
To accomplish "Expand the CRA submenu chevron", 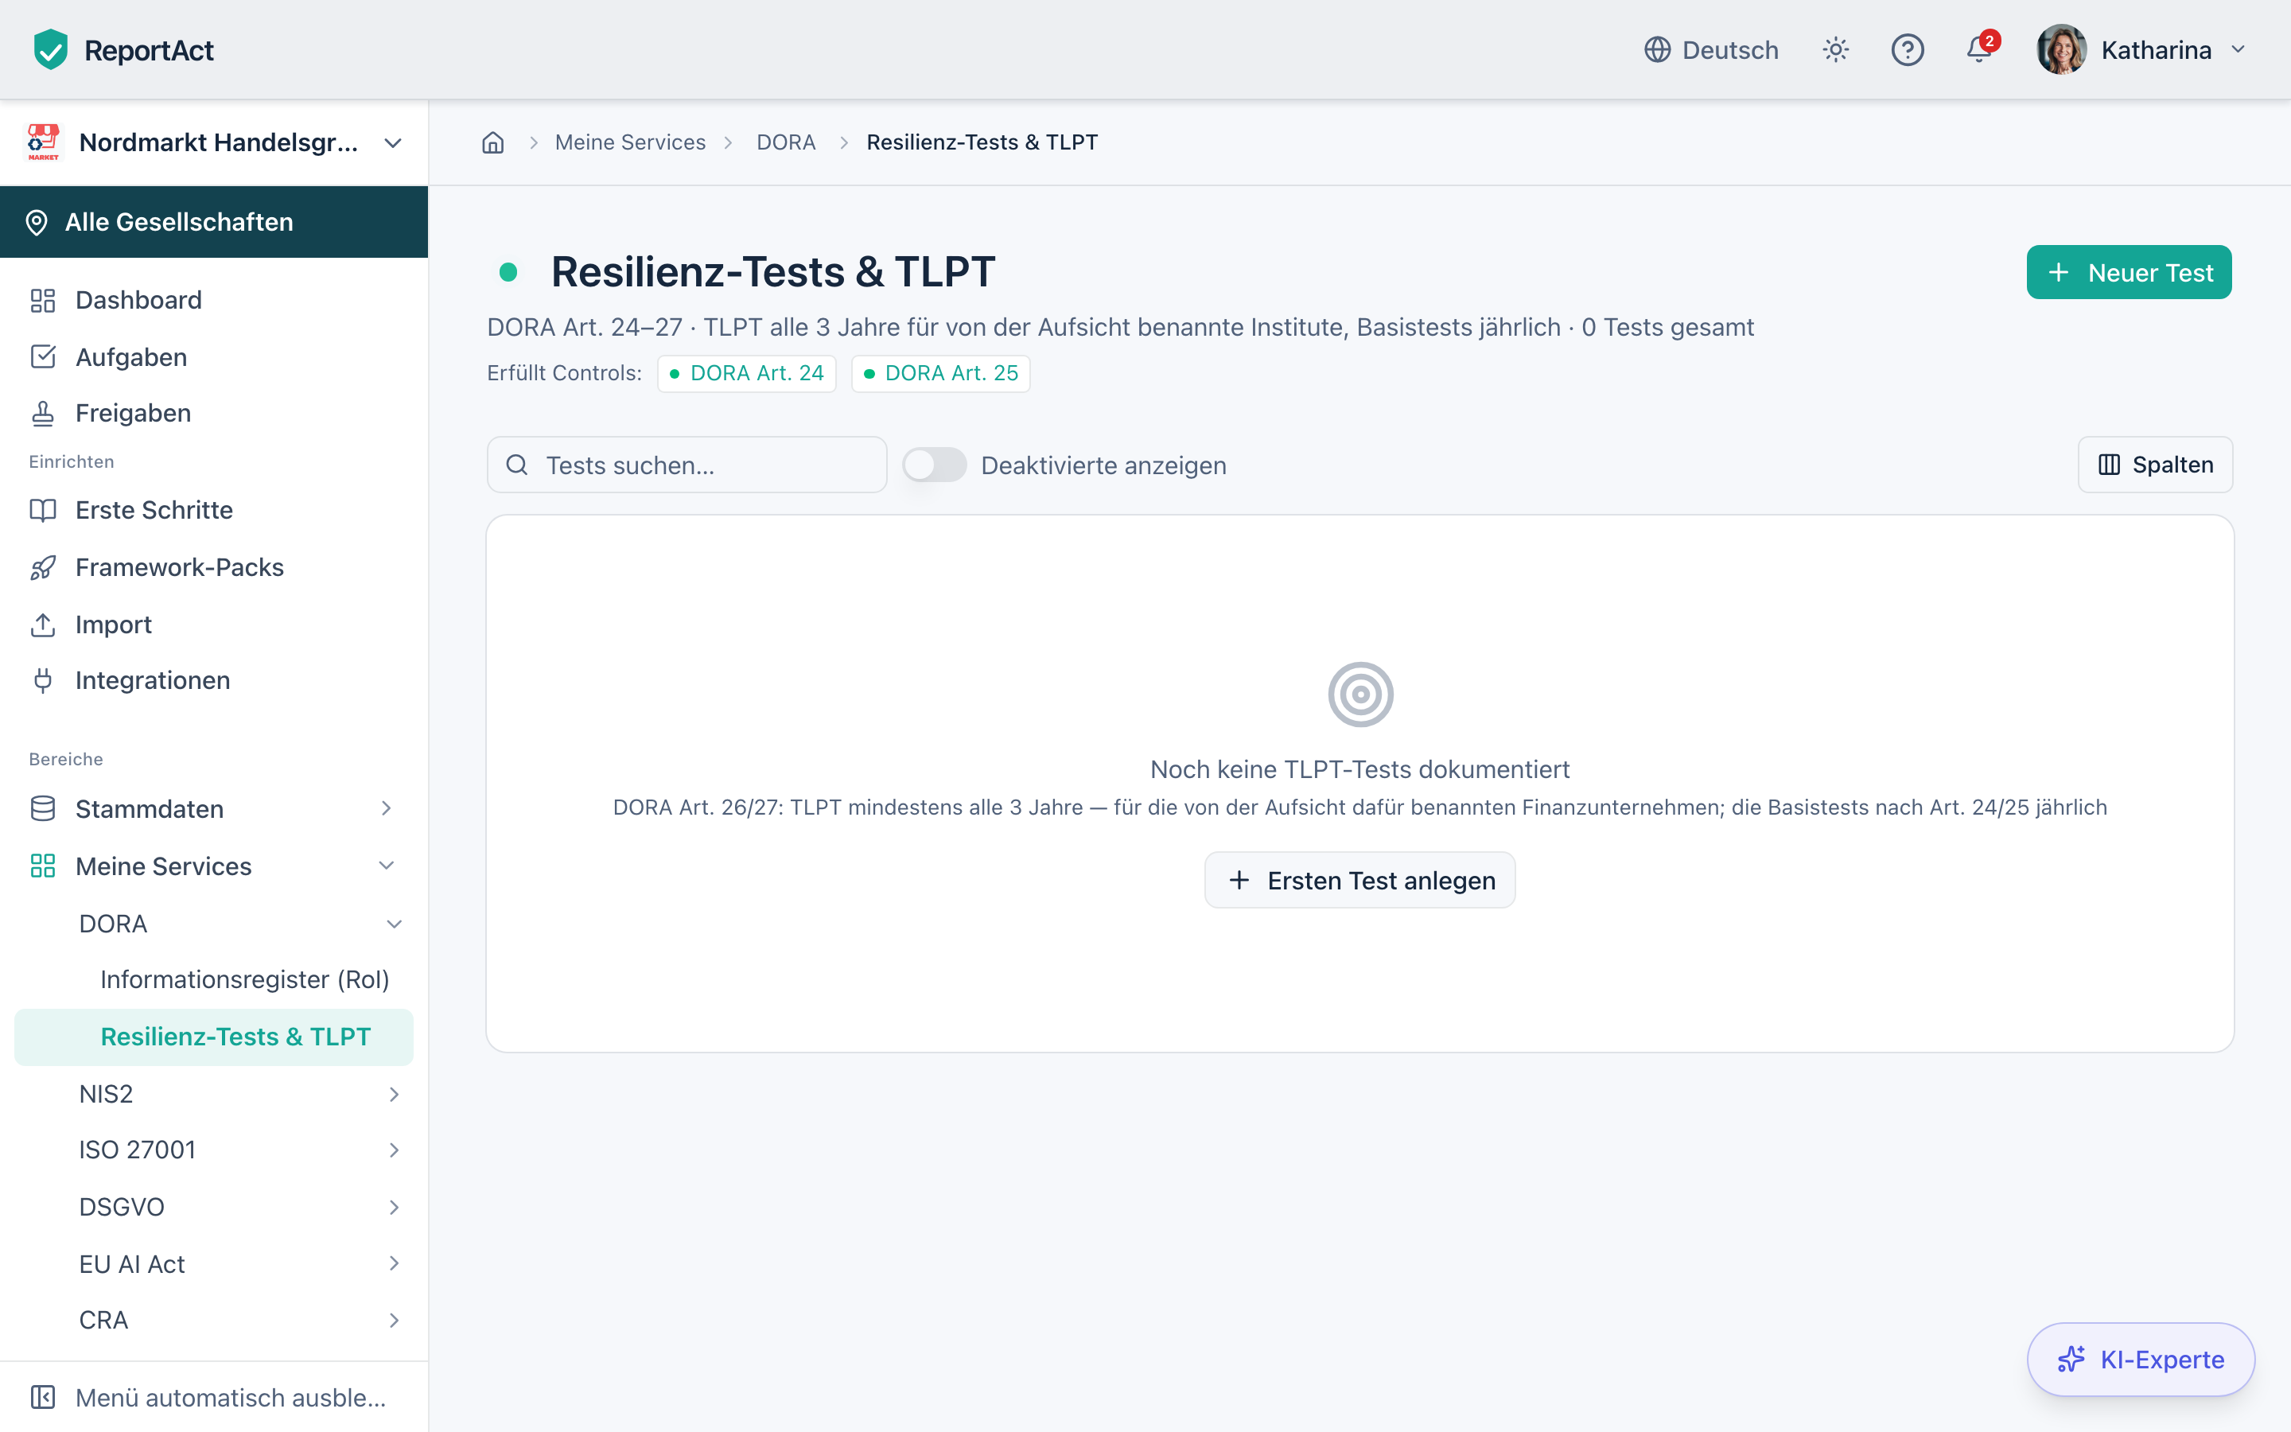I will [394, 1321].
